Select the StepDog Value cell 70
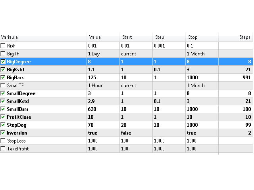This screenshot has width=254, height=190. (x=102, y=125)
